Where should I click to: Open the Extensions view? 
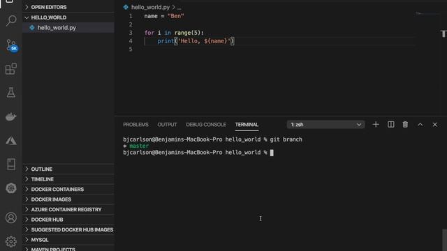tap(11, 69)
